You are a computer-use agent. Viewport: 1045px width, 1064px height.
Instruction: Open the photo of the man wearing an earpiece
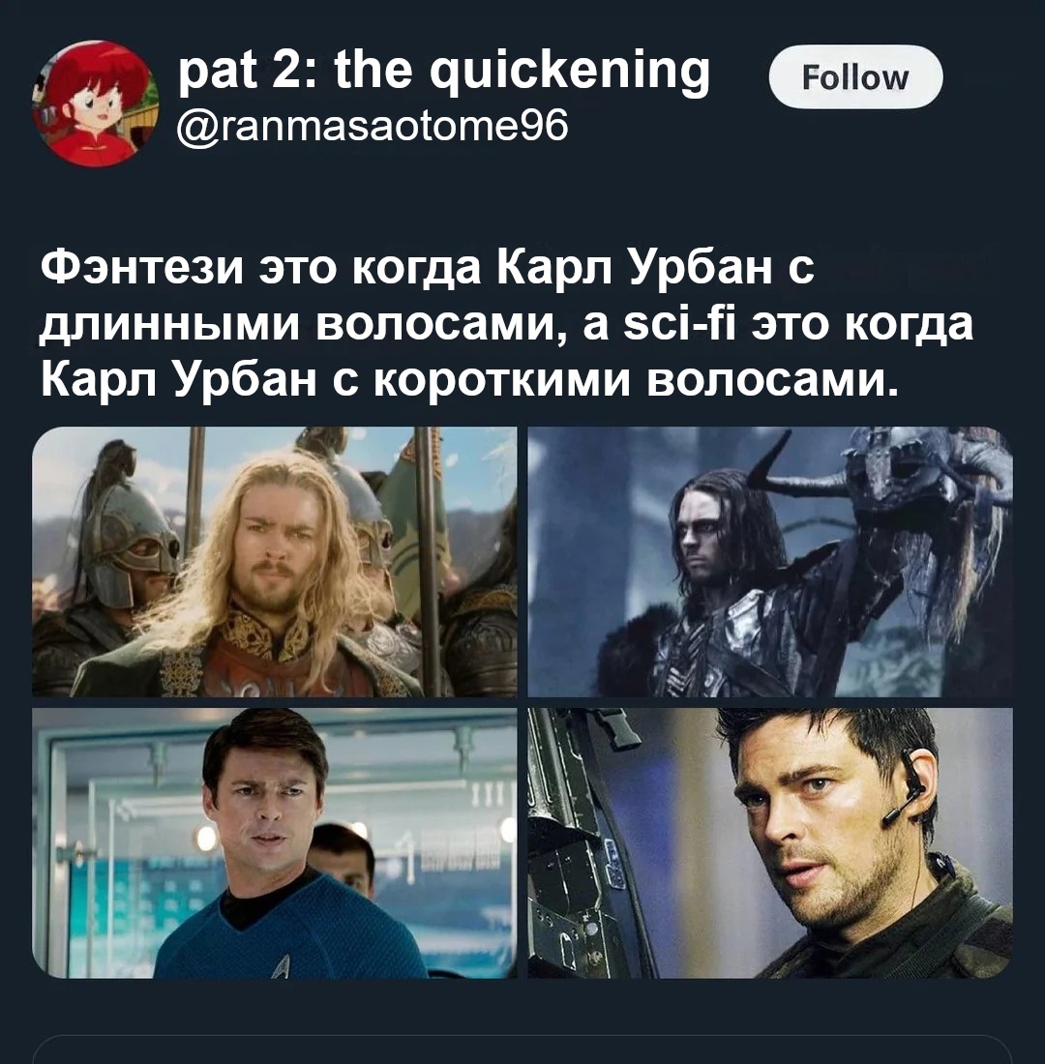click(770, 842)
